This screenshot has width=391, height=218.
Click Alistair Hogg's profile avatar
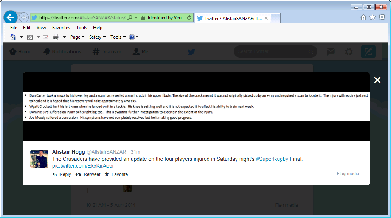(39, 159)
